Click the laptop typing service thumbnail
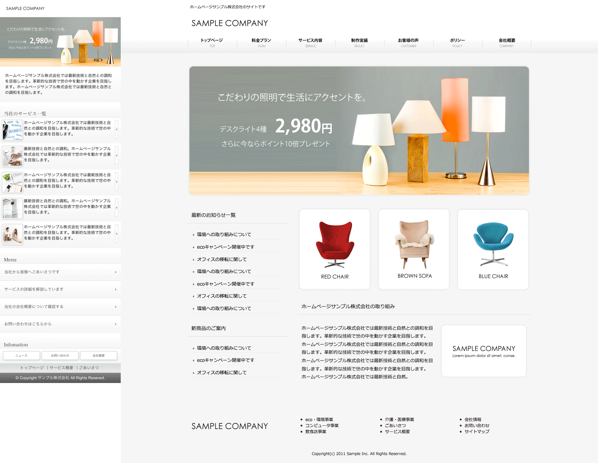Viewport: 598px width, 463px height. (x=12, y=156)
